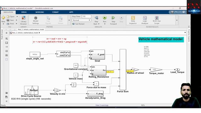Select the Torque_motor gain block
The width and height of the screenshot is (201, 113).
click(156, 70)
